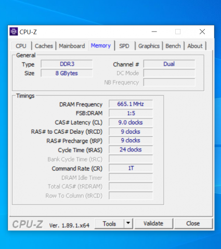Screen dimensions: 221x249
Task: Click the DDR3 memory type field
Action: (67, 64)
